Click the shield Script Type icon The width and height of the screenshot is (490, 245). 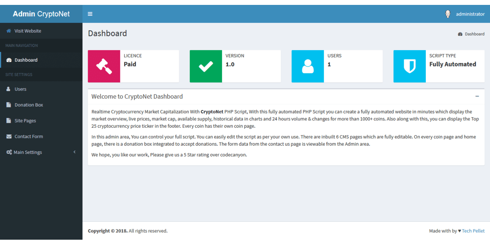[410, 66]
